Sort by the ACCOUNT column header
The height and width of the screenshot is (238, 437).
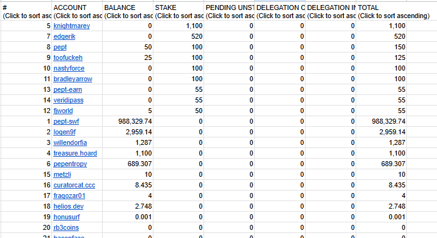77,12
